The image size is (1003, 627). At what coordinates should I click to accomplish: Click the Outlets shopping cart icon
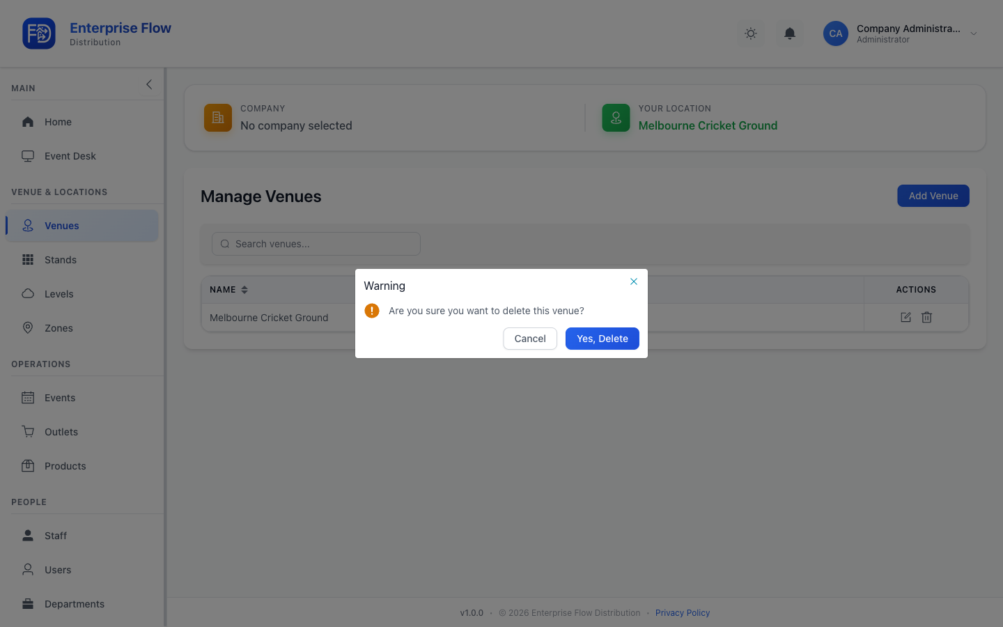[x=28, y=432]
